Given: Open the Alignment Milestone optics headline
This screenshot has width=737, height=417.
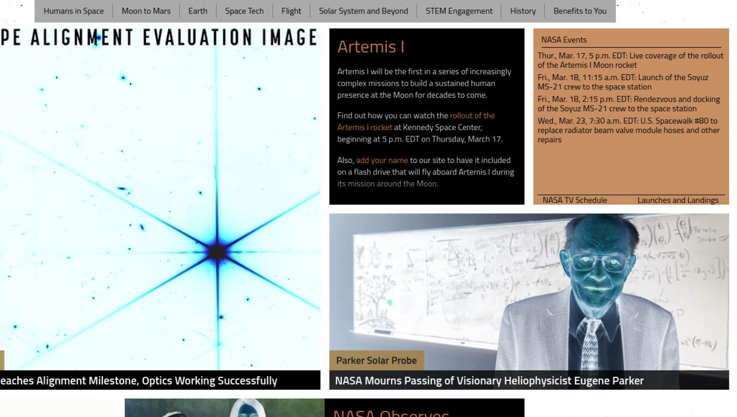Looking at the screenshot, I should point(139,381).
